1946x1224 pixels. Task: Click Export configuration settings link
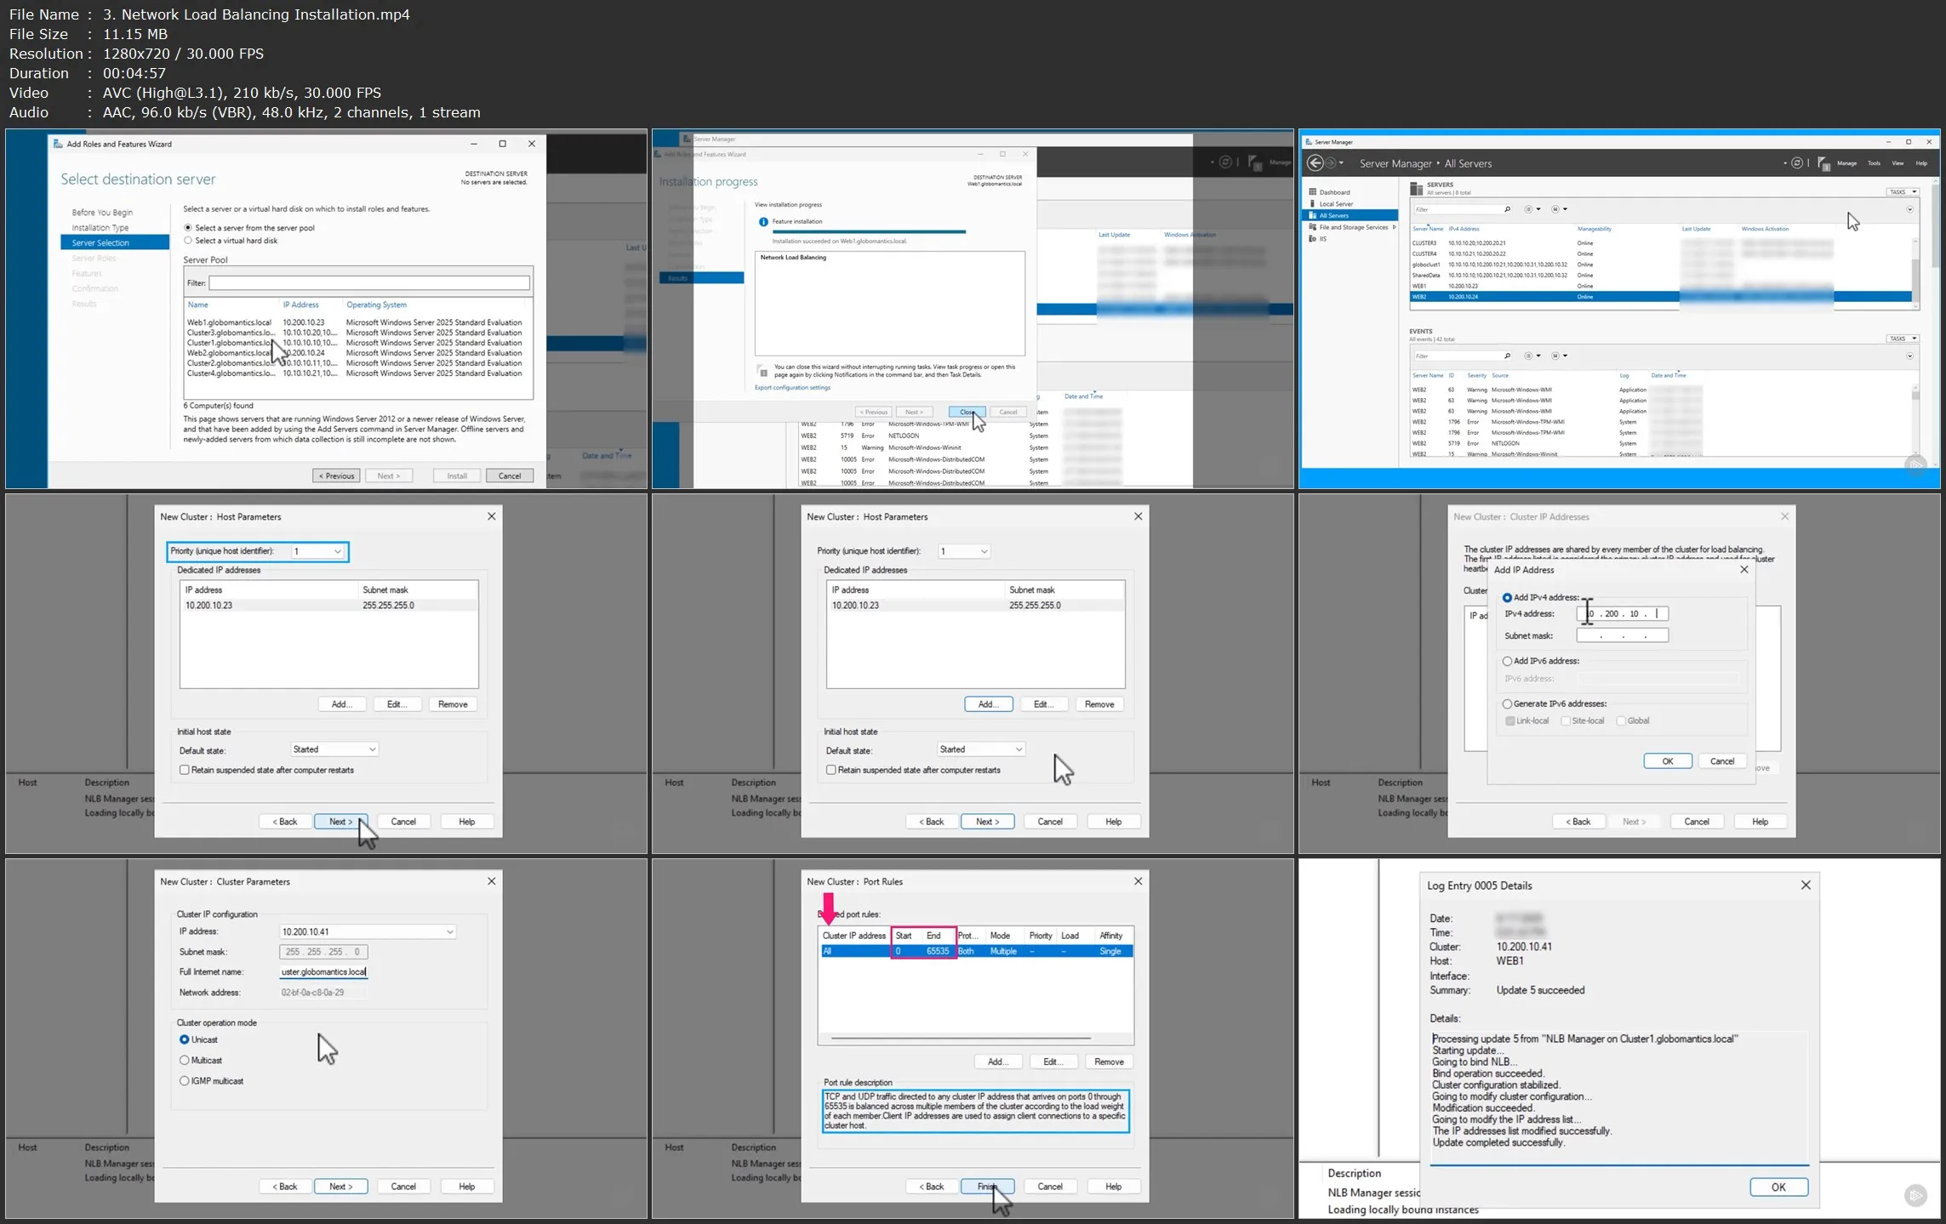pyautogui.click(x=792, y=388)
